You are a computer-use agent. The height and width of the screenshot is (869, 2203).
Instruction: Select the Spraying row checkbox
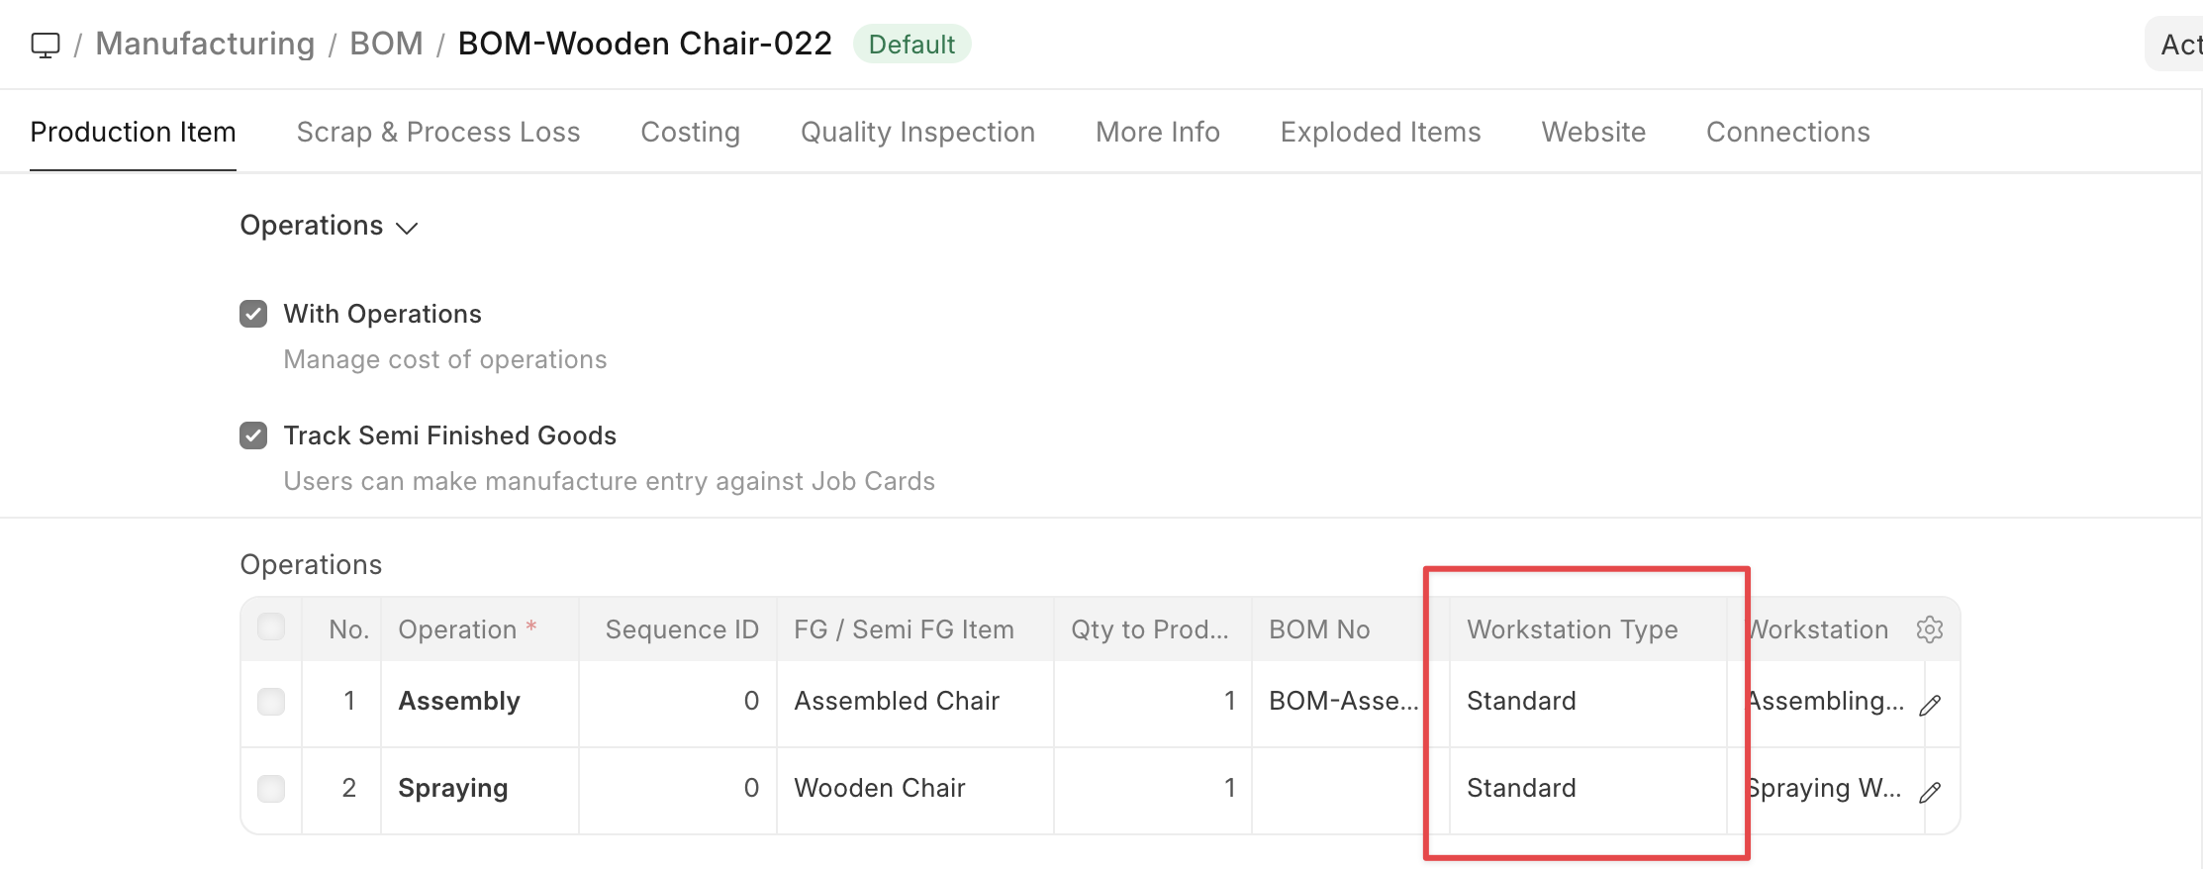pyautogui.click(x=271, y=789)
